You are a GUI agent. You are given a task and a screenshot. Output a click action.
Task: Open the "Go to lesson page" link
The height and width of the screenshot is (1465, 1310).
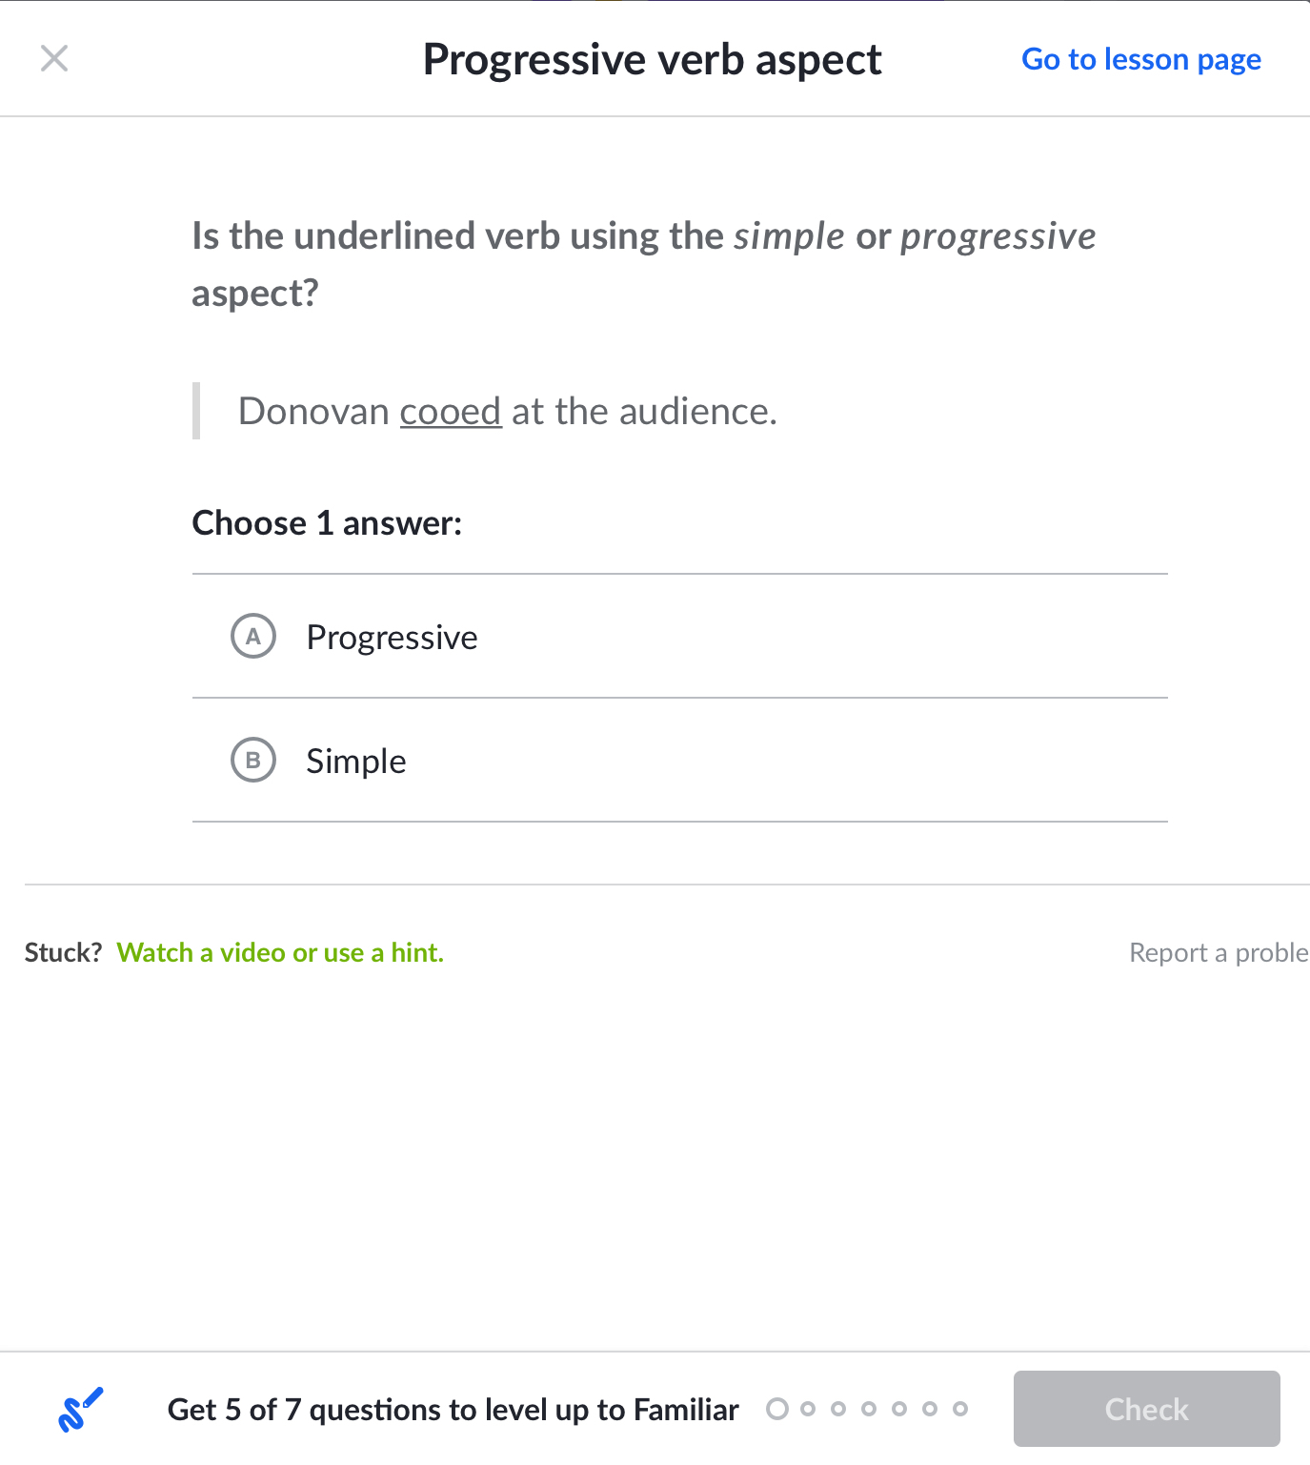click(x=1140, y=59)
